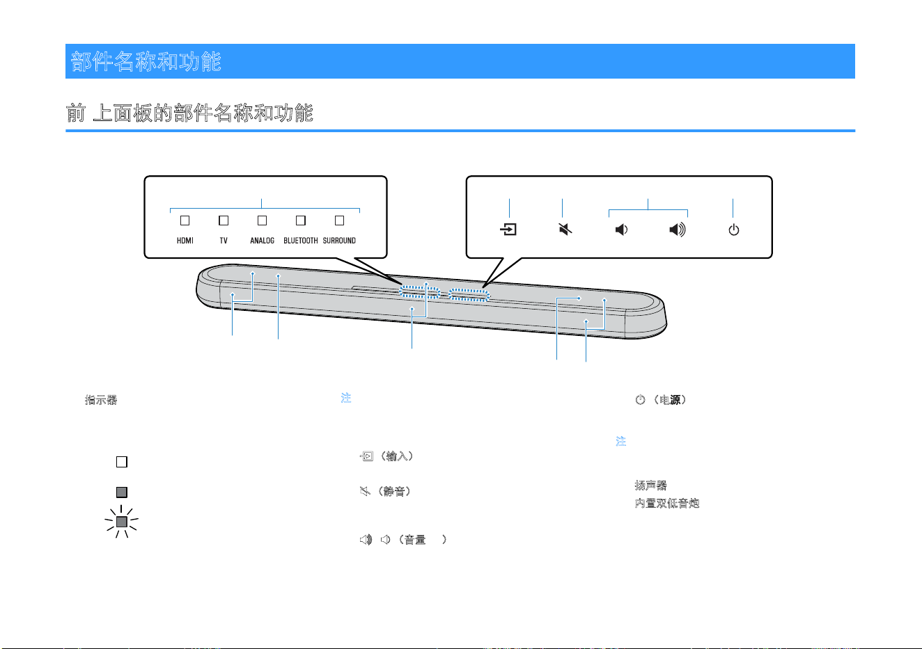Click the gray lit indicator legend square
The width and height of the screenshot is (922, 649).
tap(122, 492)
